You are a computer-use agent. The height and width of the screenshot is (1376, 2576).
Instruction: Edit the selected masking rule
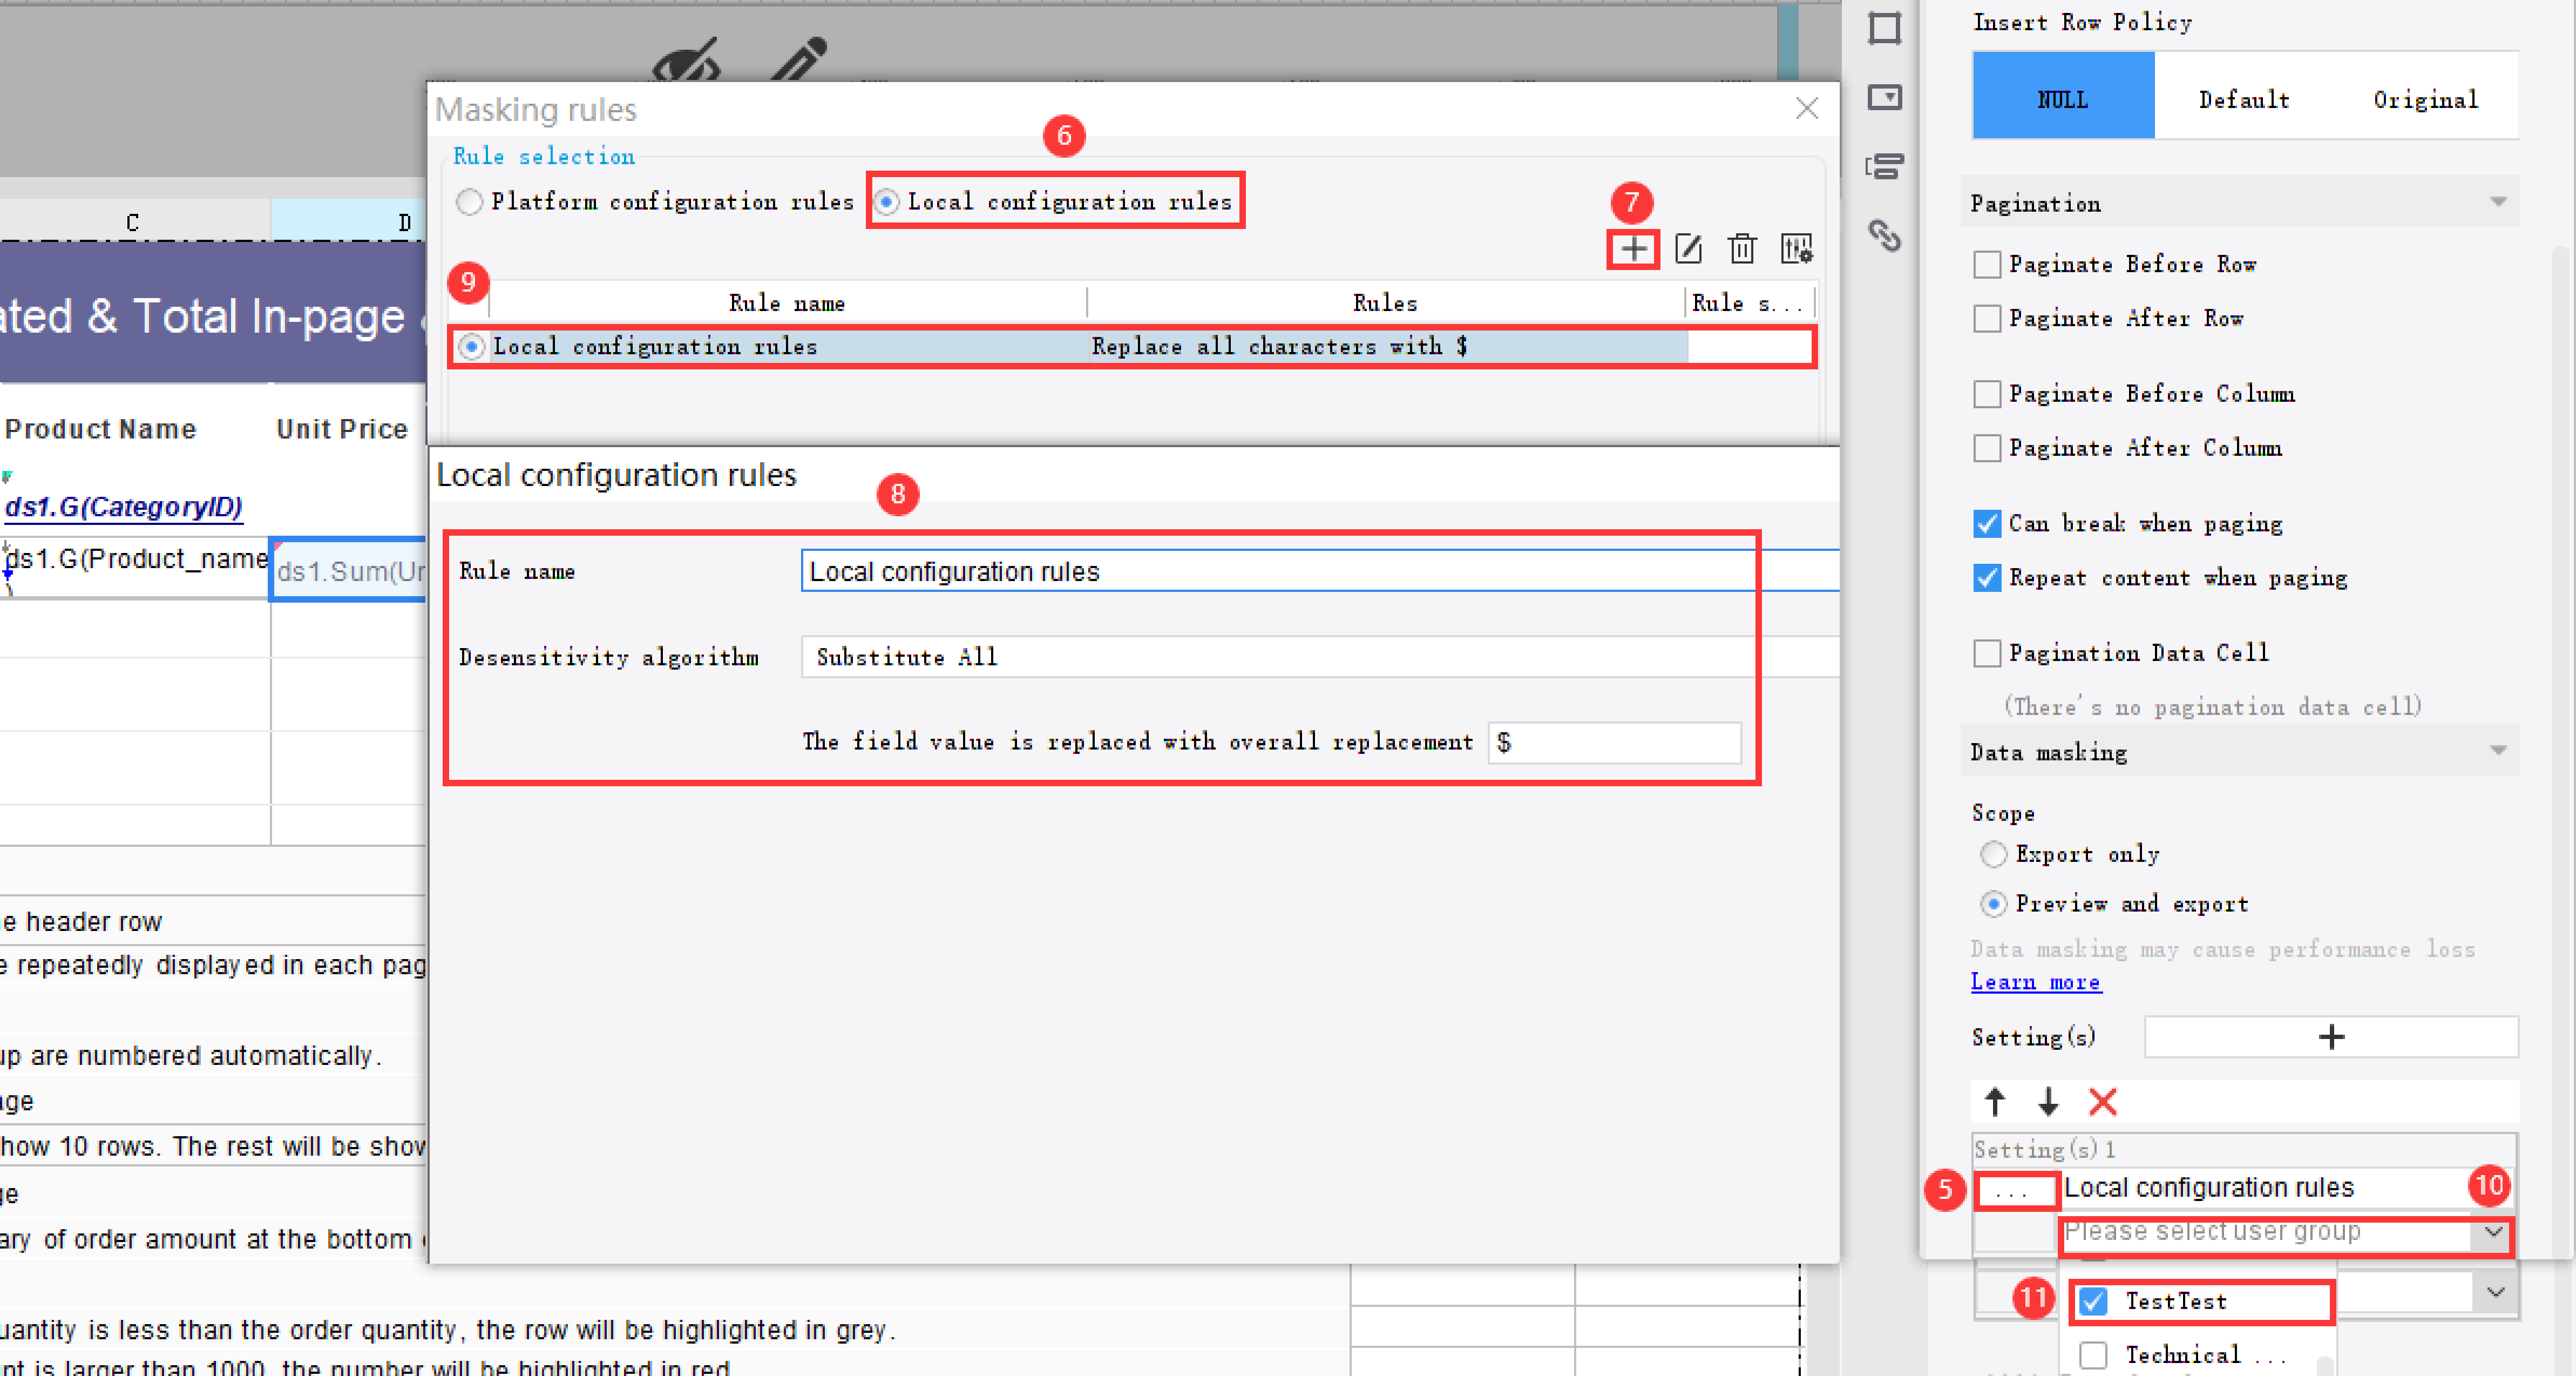(1688, 248)
